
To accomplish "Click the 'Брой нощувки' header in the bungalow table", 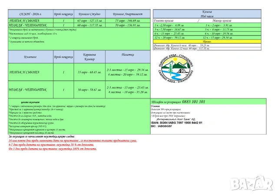I will point(63,14).
